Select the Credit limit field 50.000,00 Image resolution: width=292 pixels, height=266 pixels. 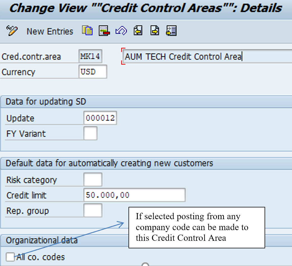(x=134, y=195)
